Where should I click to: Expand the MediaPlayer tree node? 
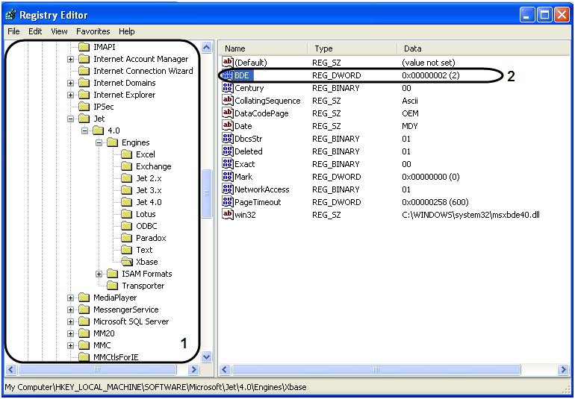click(x=71, y=298)
